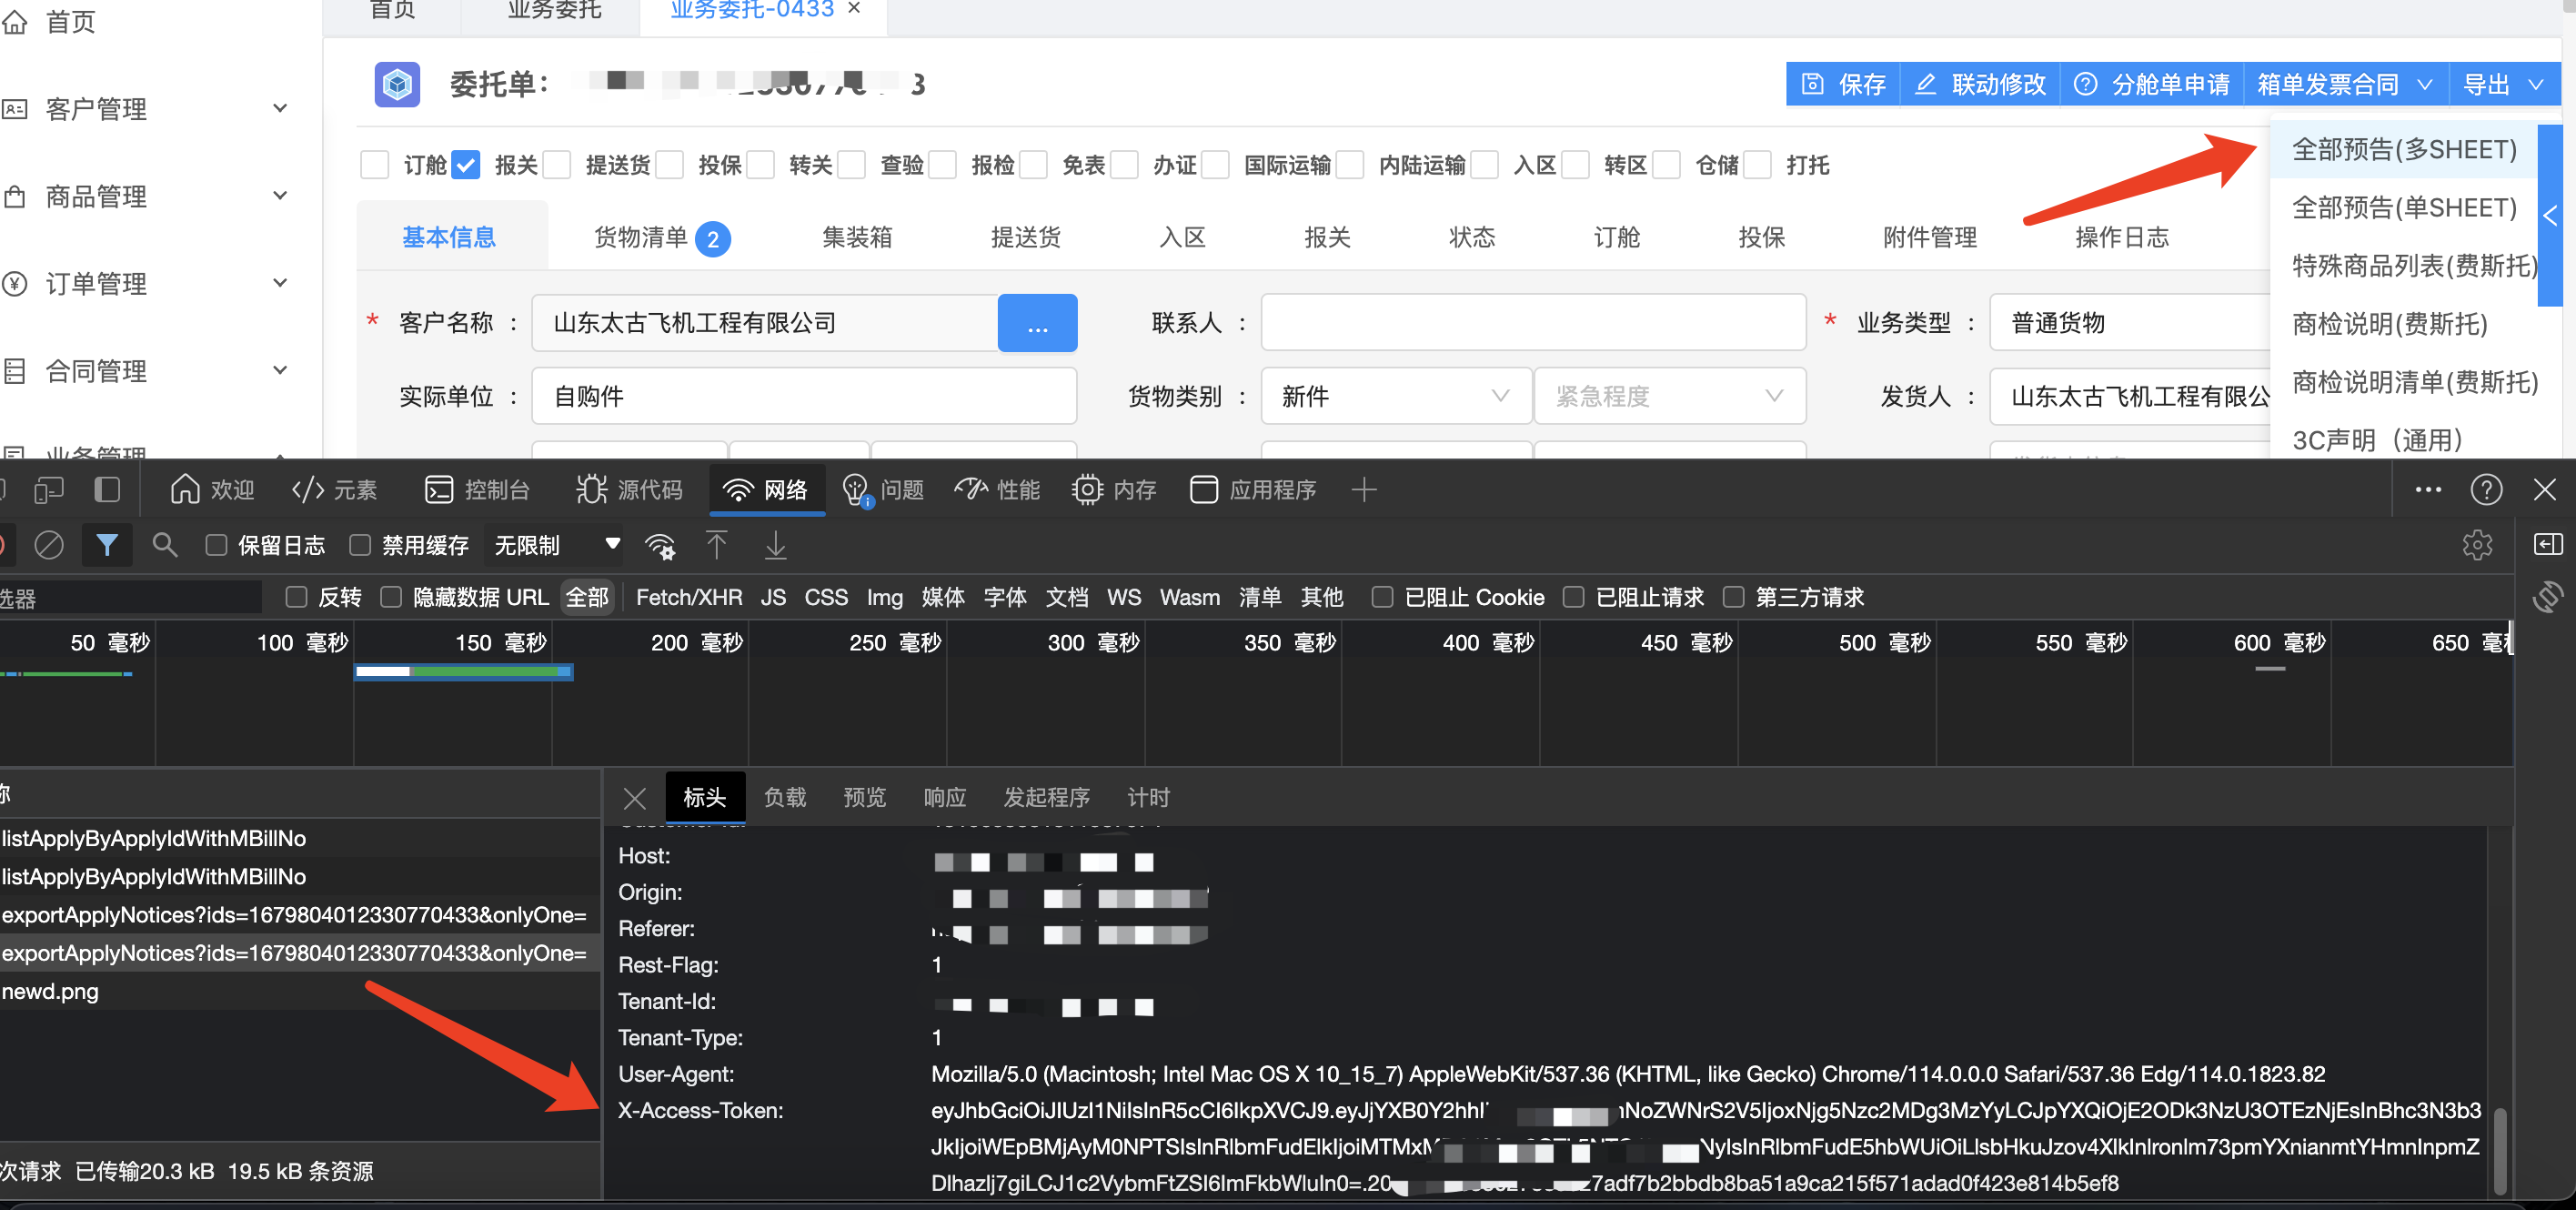Close the 业务委托-0433 tab
The image size is (2576, 1210).
point(854,9)
